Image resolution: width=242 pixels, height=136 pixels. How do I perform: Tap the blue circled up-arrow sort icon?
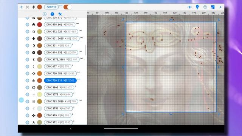coord(52,14)
